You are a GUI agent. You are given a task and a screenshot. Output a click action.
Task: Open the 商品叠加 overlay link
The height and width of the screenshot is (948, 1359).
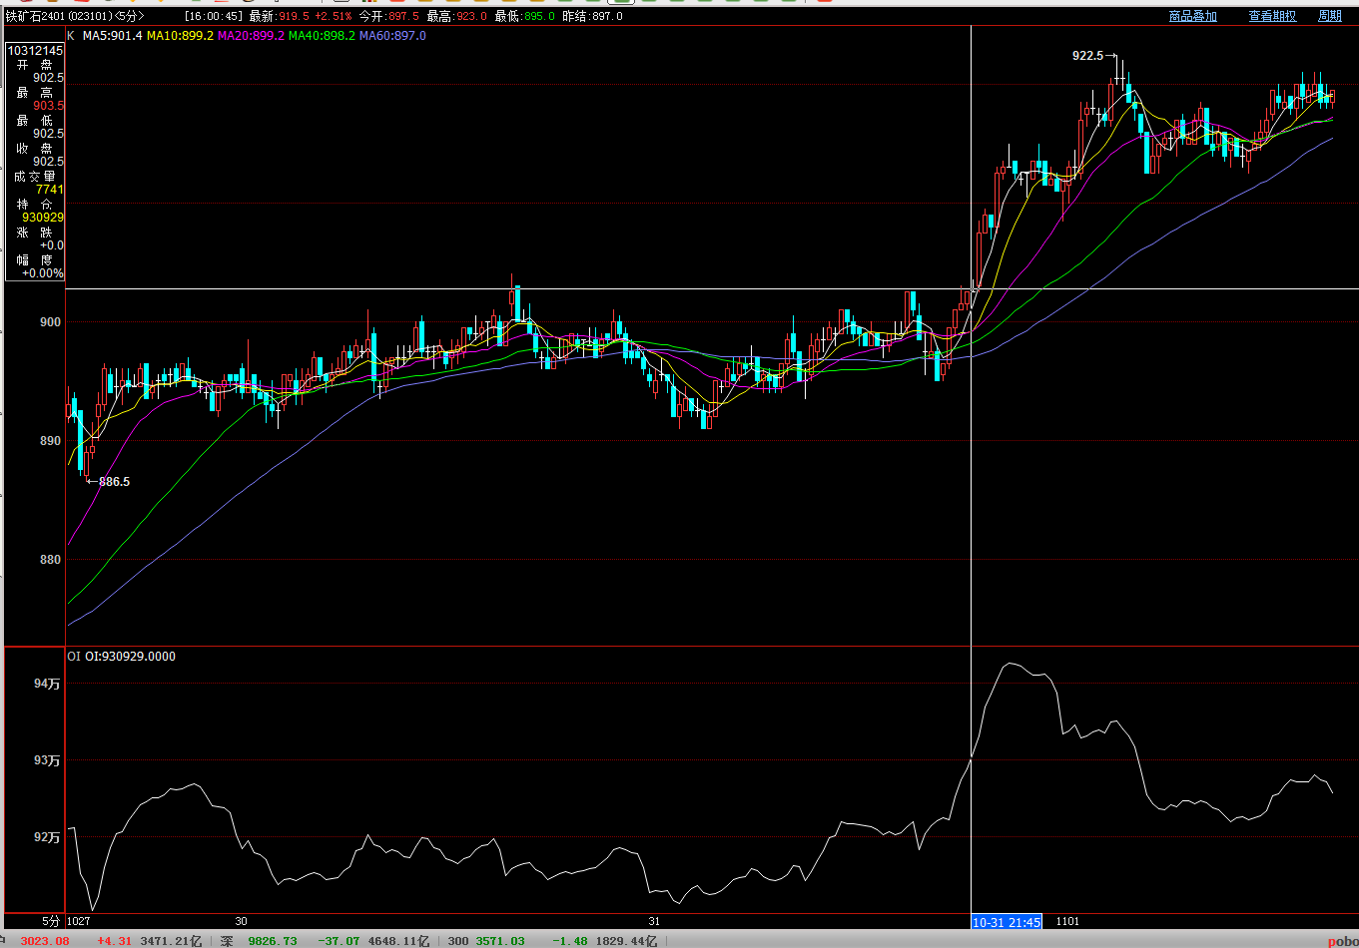click(1192, 16)
